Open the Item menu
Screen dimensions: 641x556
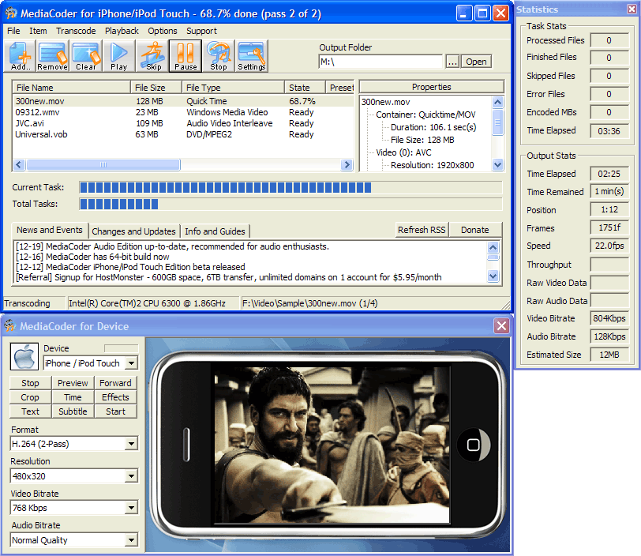(38, 31)
